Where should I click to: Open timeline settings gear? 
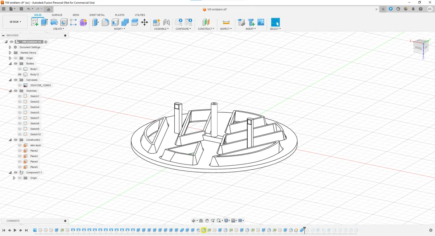431,230
